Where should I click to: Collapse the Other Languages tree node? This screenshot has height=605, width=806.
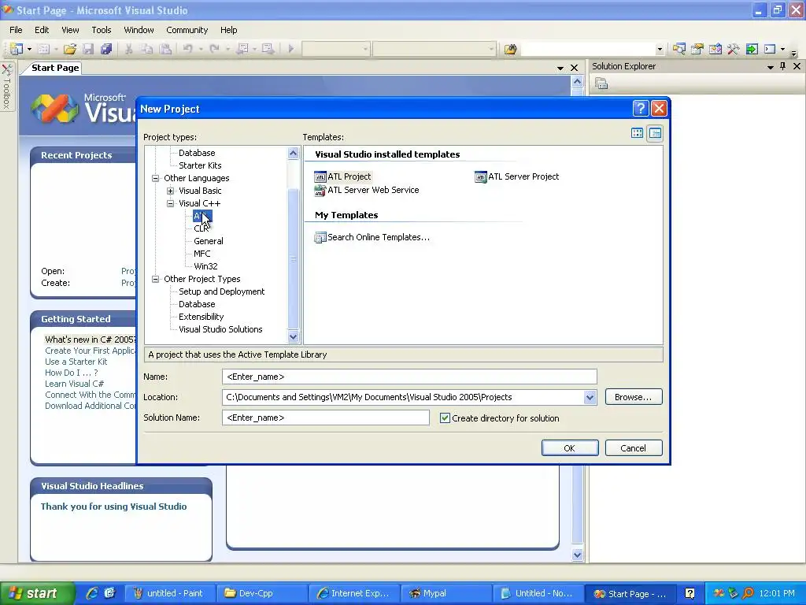pyautogui.click(x=155, y=178)
